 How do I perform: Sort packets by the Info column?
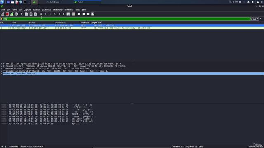tap(100, 23)
